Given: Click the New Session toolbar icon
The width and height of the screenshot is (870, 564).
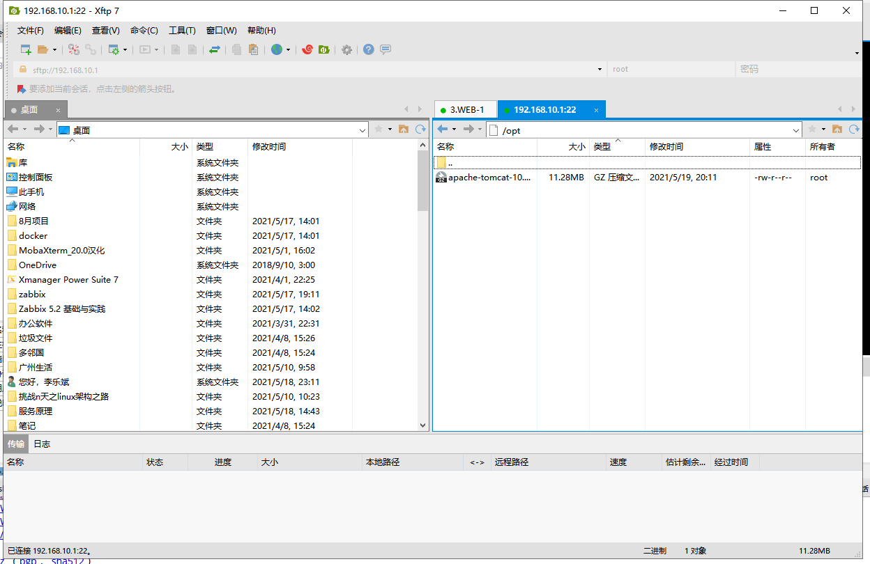Looking at the screenshot, I should coord(26,49).
